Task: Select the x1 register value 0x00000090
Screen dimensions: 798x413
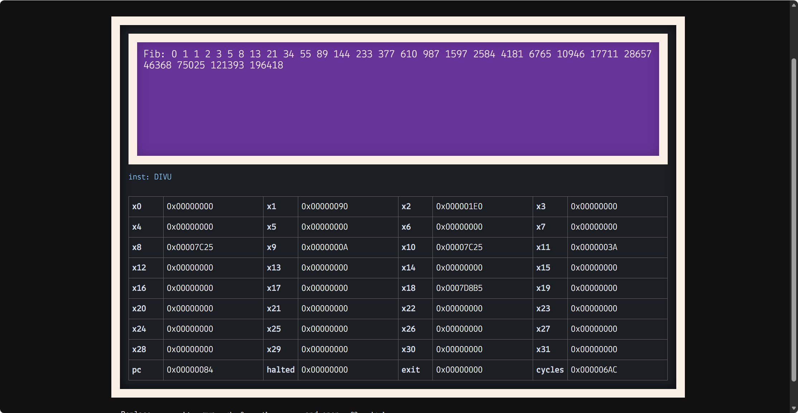Action: (324, 207)
